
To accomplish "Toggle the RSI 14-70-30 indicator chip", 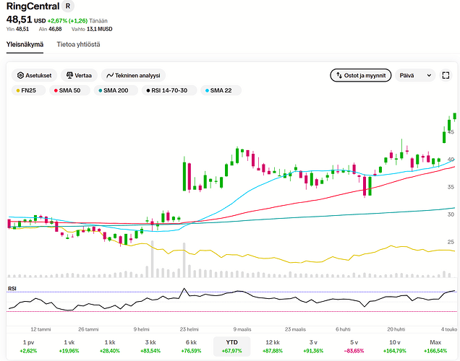I will tap(169, 90).
